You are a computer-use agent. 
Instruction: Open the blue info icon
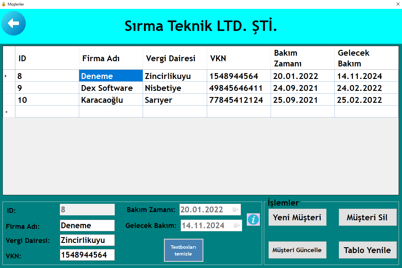click(x=253, y=219)
